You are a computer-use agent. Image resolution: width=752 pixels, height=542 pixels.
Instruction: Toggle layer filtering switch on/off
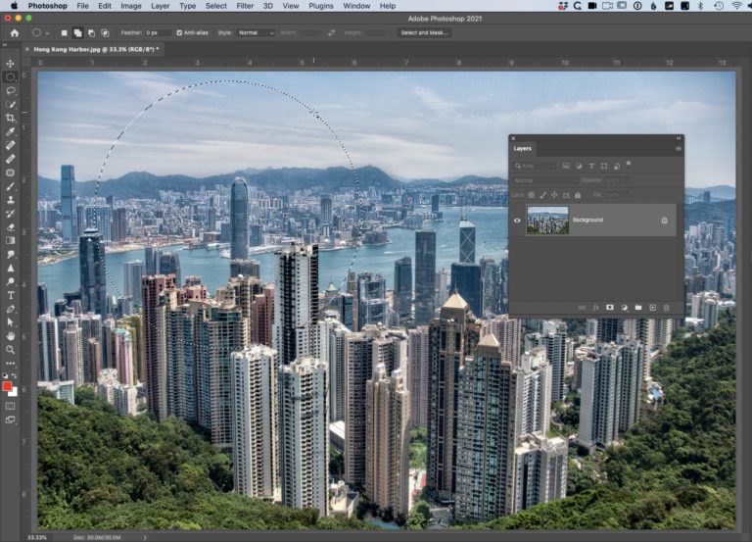pos(629,165)
